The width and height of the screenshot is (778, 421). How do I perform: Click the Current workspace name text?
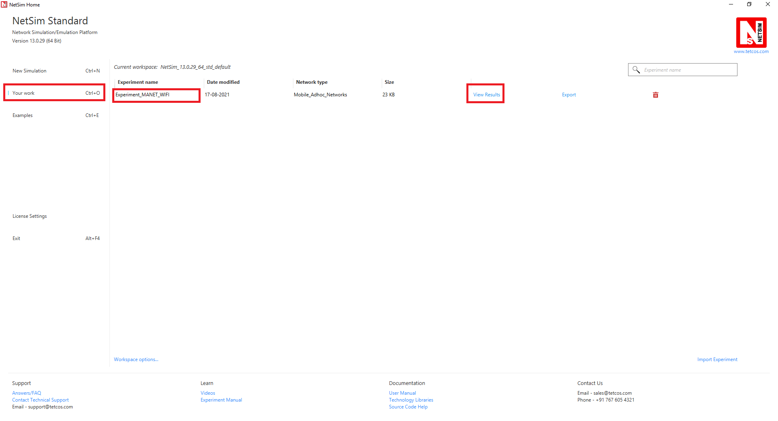coord(195,67)
